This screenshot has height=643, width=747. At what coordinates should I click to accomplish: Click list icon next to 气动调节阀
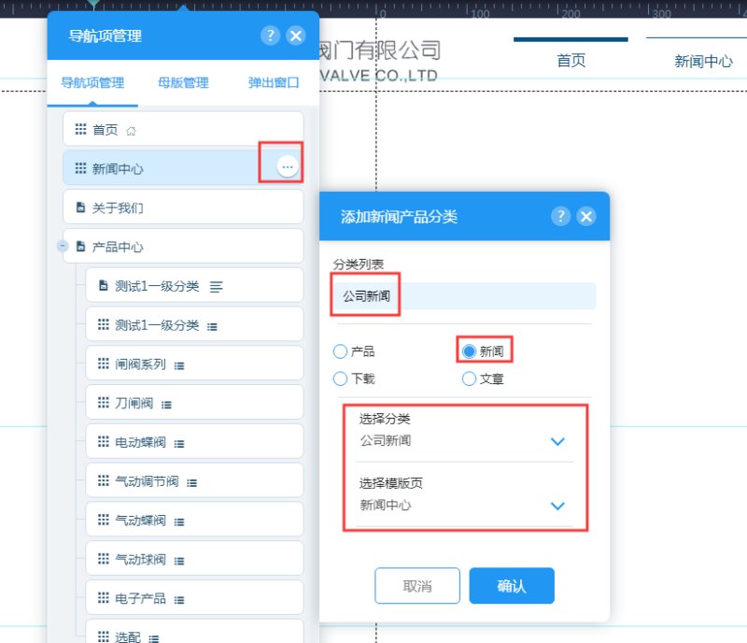pos(192,483)
